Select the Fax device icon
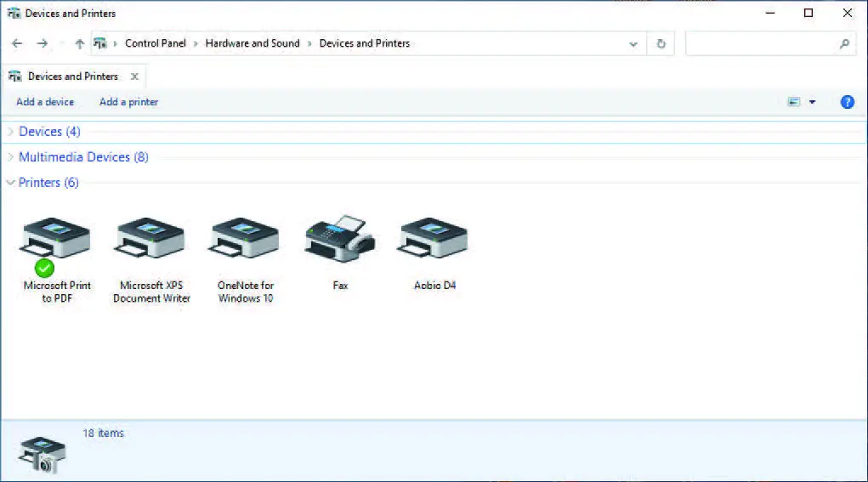 click(340, 238)
